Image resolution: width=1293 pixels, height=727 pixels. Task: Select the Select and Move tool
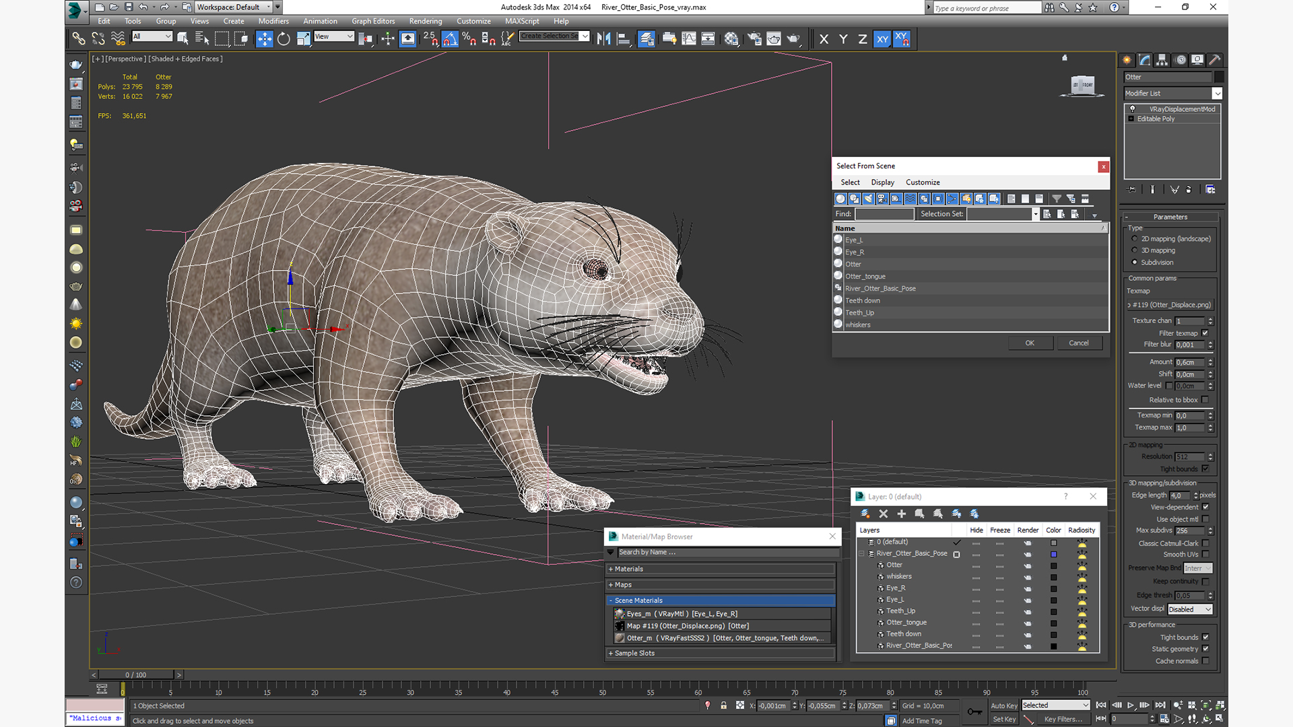pyautogui.click(x=265, y=39)
